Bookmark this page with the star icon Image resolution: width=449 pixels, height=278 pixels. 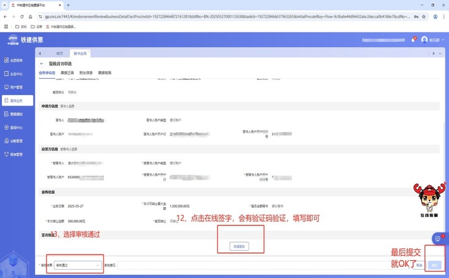tap(424, 17)
